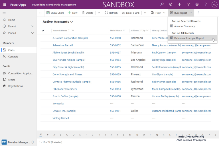Click Email a Link command
The image size is (219, 146).
coord(131,13)
